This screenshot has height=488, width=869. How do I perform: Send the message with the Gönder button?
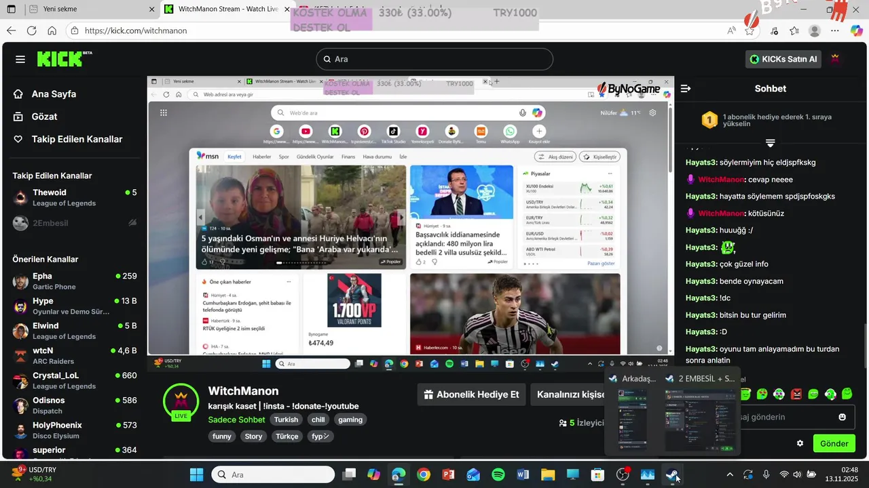[834, 443]
